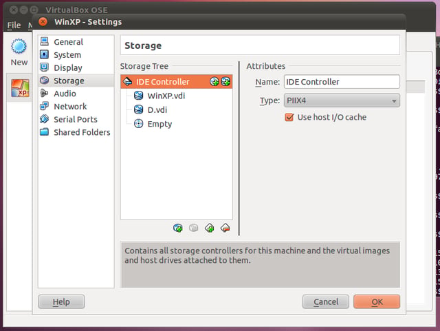The height and width of the screenshot is (331, 440).
Task: Add CD/DVD device on IDE Controller row
Action: (214, 82)
